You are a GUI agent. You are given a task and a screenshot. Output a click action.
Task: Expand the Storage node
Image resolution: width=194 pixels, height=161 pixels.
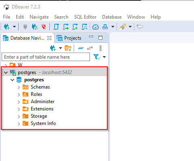tap(19, 117)
